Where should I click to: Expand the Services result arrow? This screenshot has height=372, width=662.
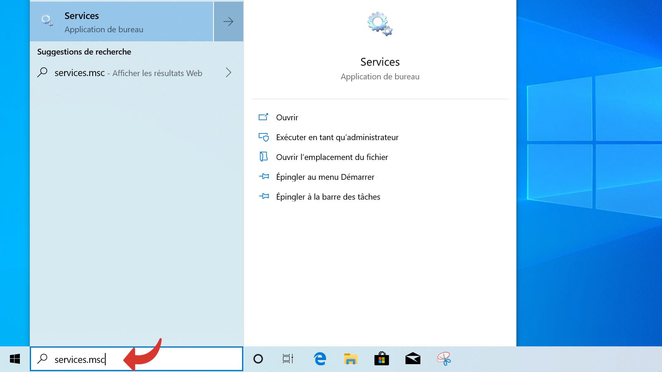tap(228, 21)
